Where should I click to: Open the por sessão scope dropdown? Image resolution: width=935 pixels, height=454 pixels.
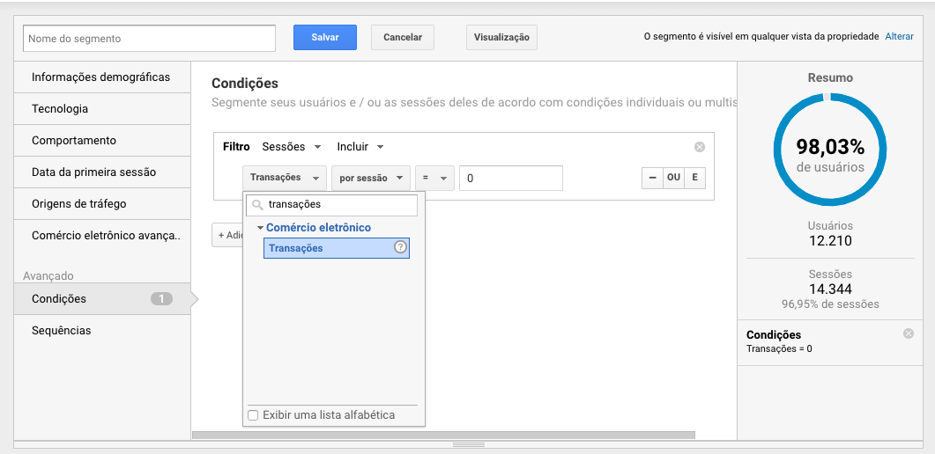(x=370, y=178)
